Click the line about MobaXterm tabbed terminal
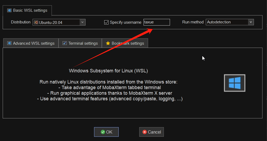The image size is (267, 141). point(110,88)
